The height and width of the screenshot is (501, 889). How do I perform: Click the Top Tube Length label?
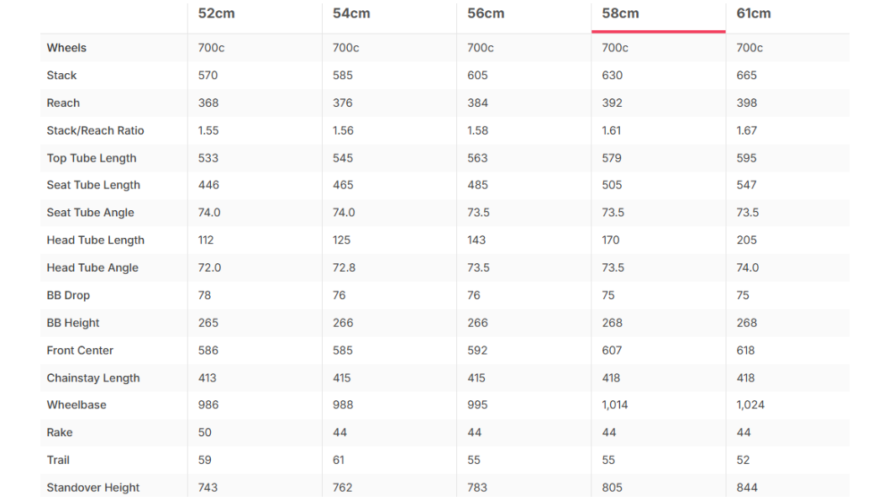92,158
